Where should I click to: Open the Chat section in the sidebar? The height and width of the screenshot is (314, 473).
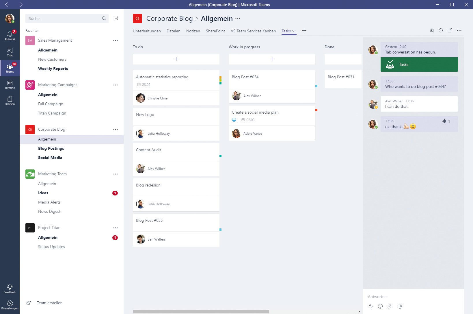coord(10,52)
